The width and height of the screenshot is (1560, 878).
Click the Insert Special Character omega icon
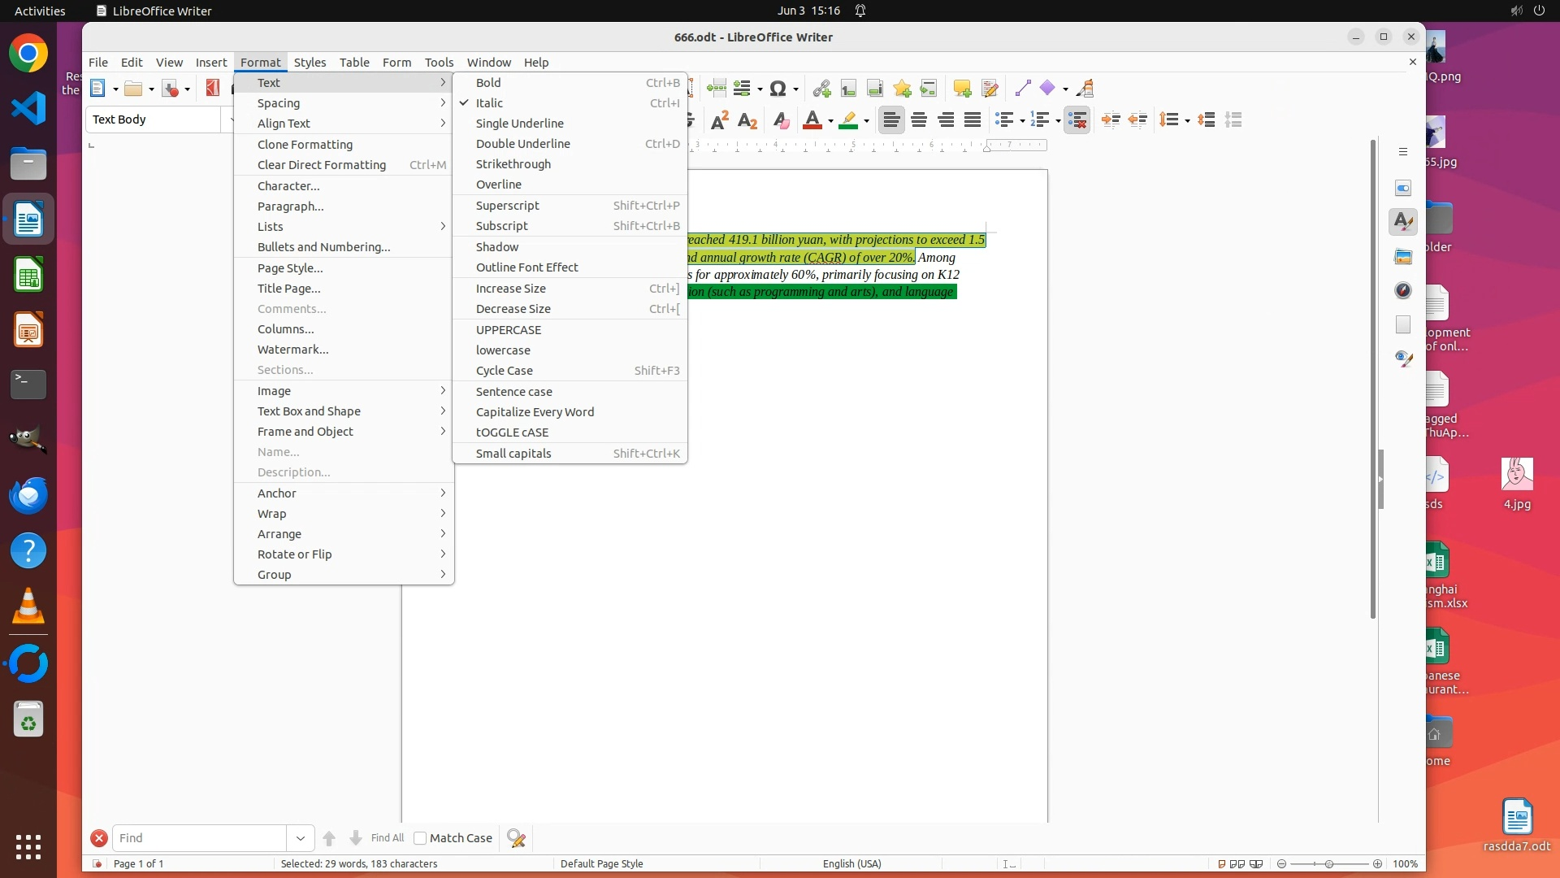(x=778, y=89)
